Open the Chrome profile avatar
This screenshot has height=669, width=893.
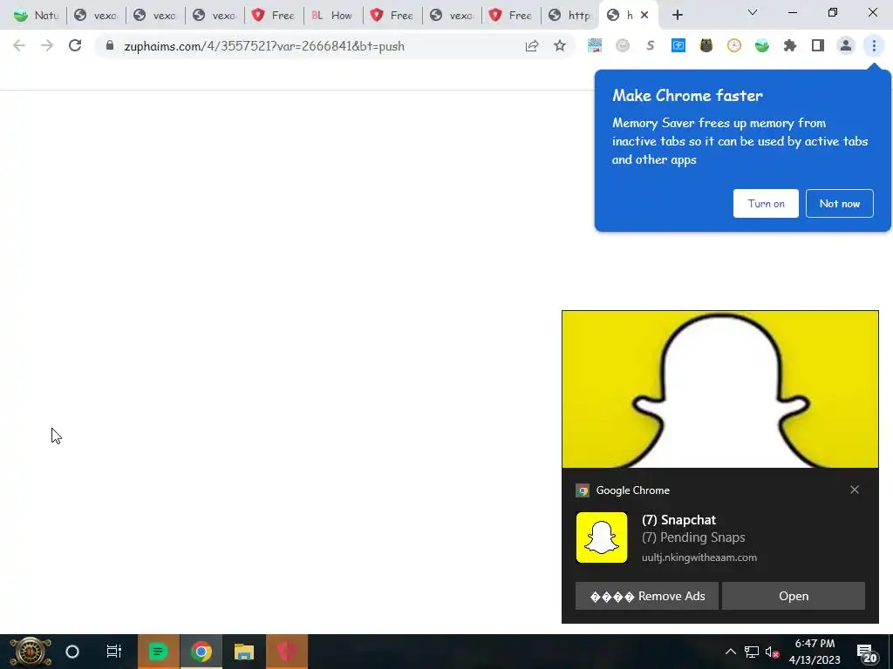point(846,45)
